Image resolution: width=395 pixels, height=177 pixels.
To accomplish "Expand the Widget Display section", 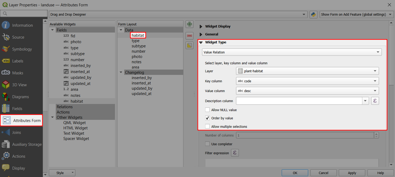I will click(201, 26).
